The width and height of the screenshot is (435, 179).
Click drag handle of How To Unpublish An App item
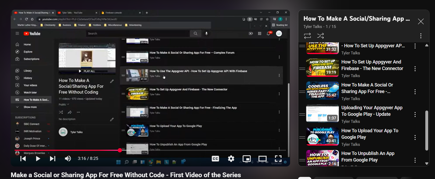302,160
